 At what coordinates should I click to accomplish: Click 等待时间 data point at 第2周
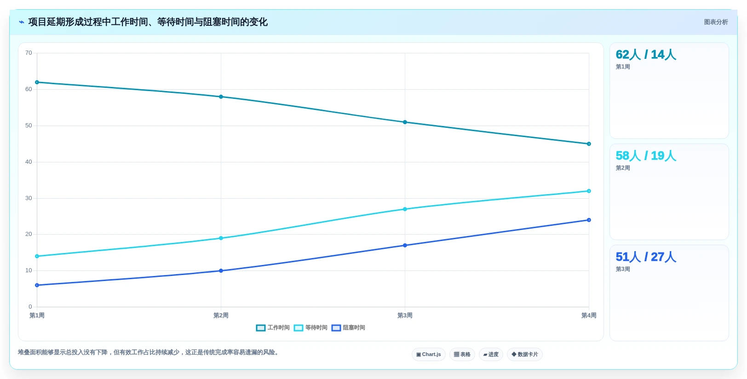(221, 238)
